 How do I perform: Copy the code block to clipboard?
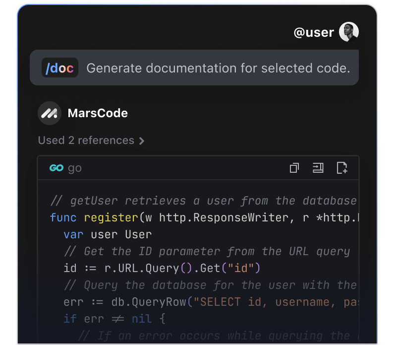[x=294, y=168]
